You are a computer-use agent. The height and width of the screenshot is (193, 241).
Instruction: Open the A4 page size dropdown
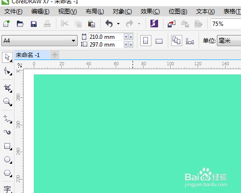(x=40, y=41)
